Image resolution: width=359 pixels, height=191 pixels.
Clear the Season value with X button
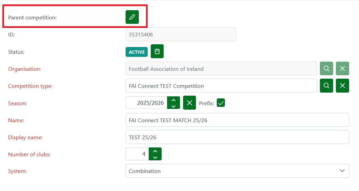[x=190, y=103]
